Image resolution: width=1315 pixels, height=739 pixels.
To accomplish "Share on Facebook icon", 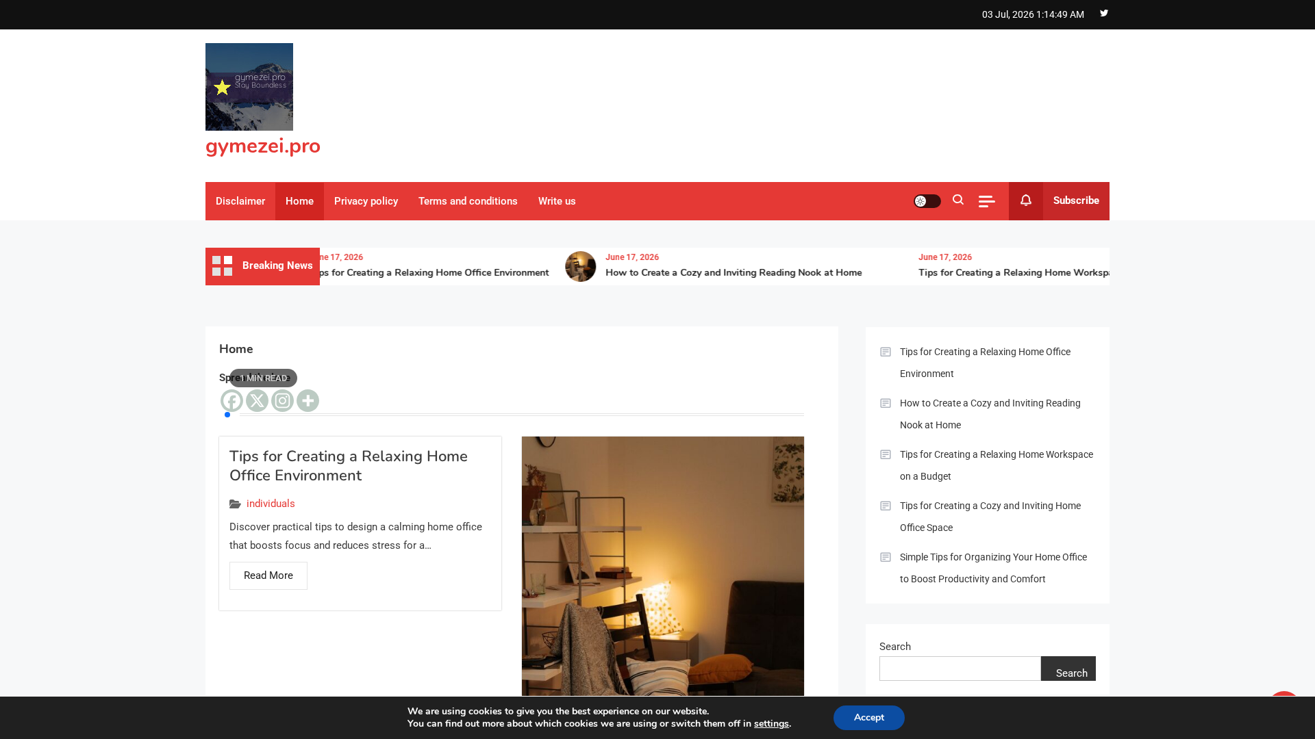I will [x=231, y=401].
